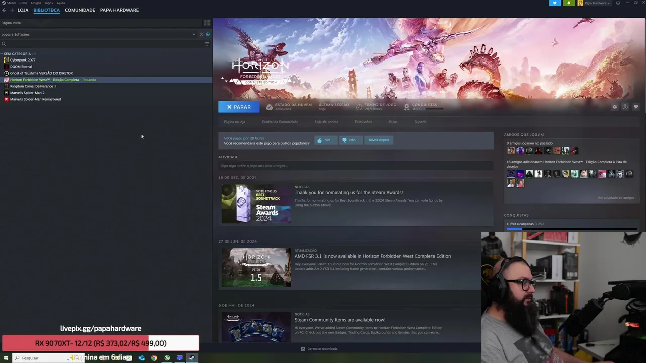Image resolution: width=646 pixels, height=363 pixels.
Task: Open the Guias link
Action: point(393,122)
